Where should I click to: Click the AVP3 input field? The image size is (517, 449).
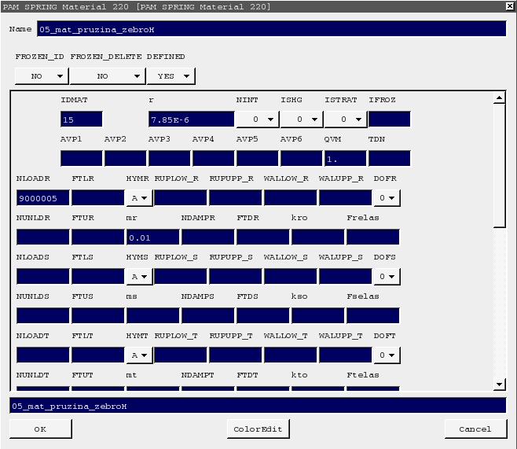click(x=170, y=158)
